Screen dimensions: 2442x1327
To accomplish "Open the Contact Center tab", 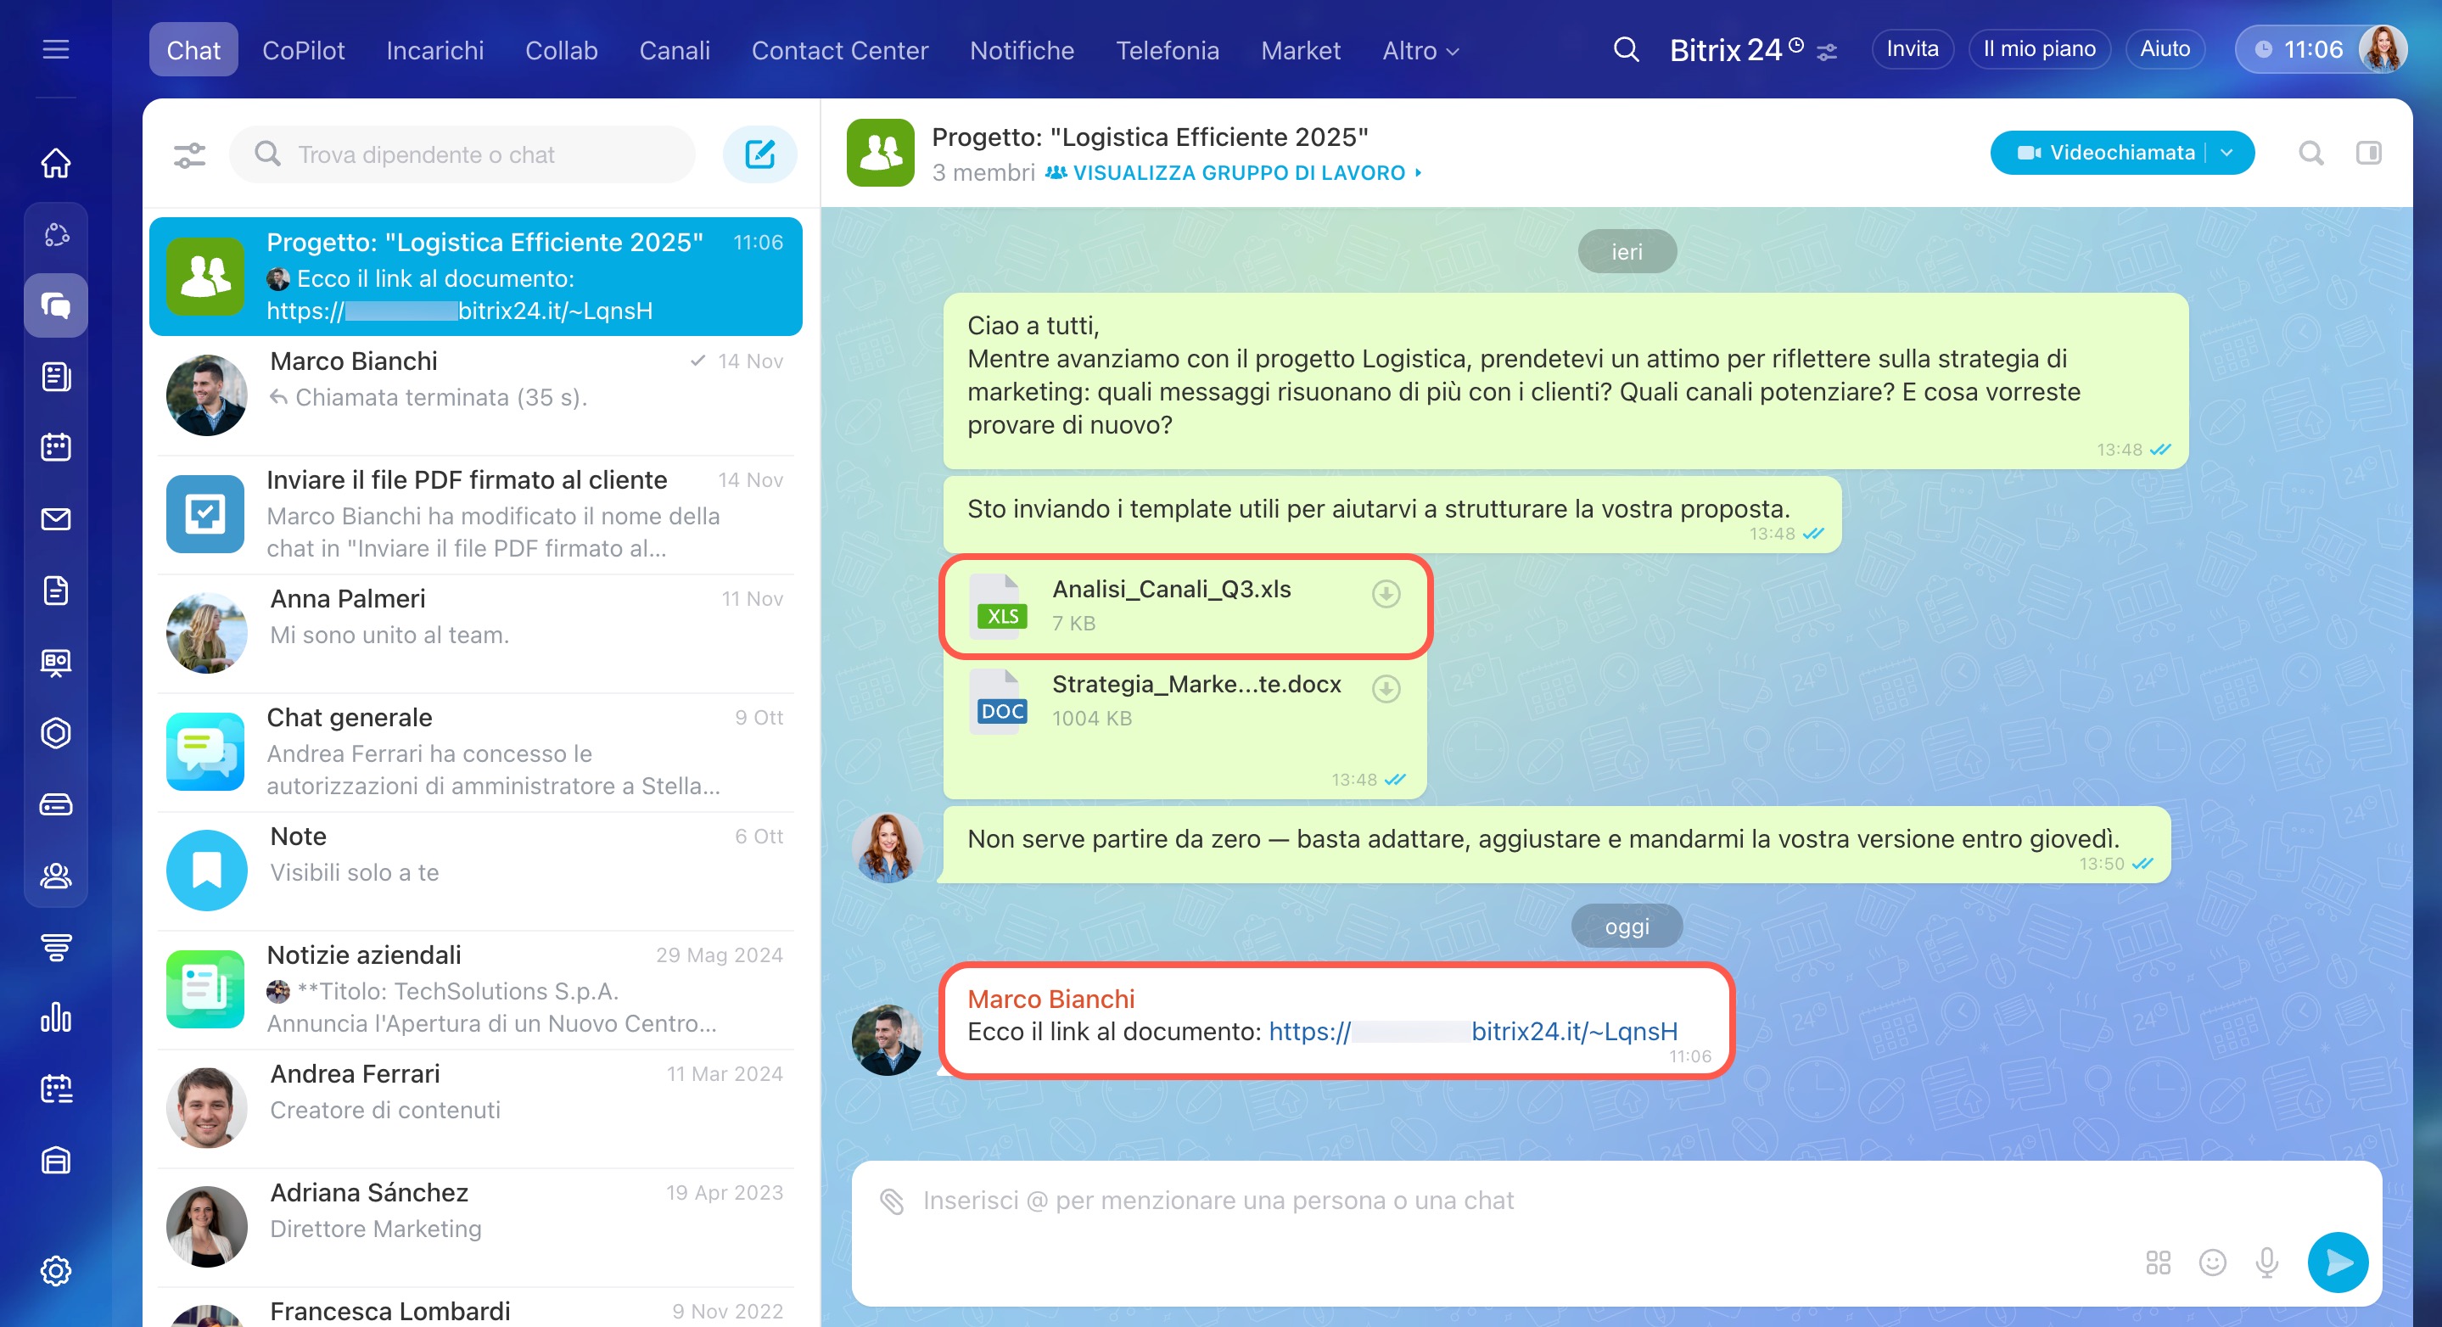I will [x=839, y=50].
